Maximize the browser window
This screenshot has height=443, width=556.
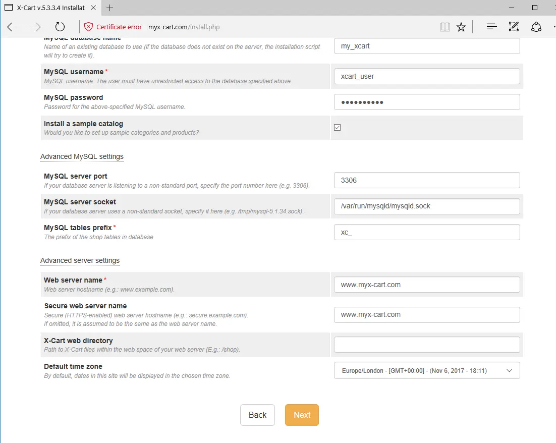tap(535, 8)
